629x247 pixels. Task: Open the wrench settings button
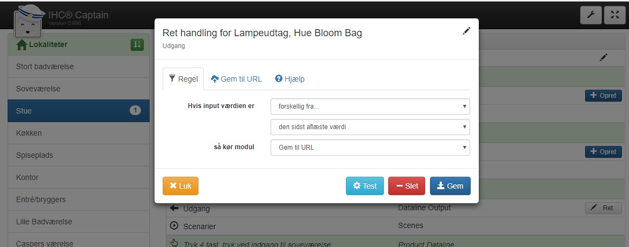point(591,15)
